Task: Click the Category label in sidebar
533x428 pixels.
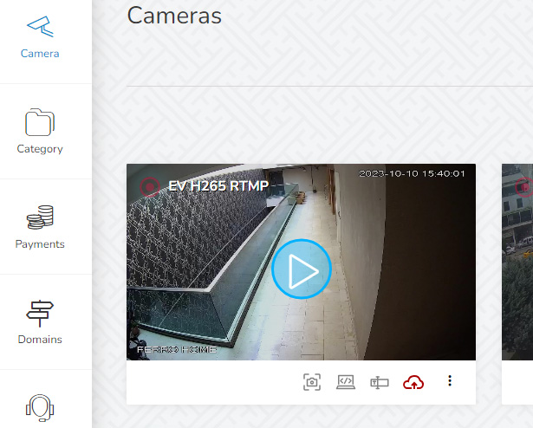Action: [x=40, y=149]
